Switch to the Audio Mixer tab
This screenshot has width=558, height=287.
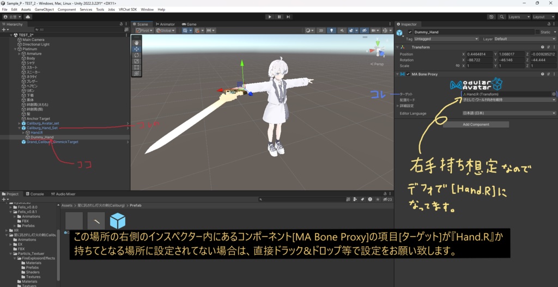(x=63, y=194)
